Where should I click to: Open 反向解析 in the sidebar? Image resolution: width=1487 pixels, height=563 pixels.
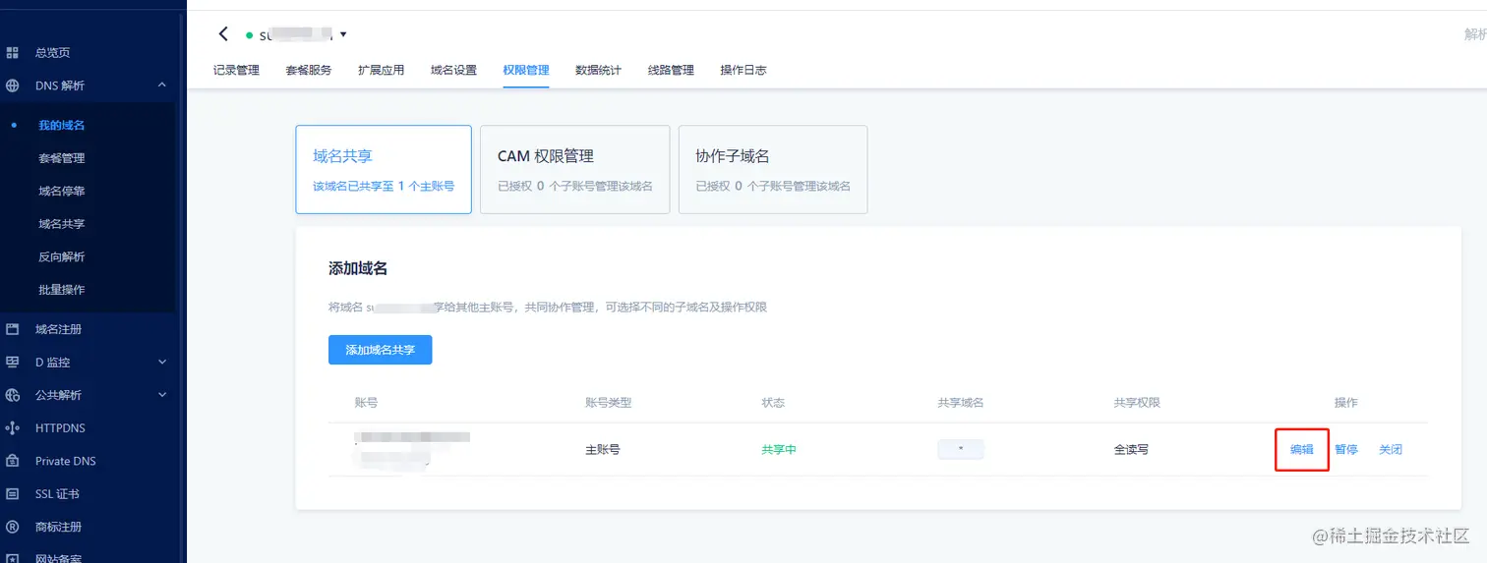(61, 257)
